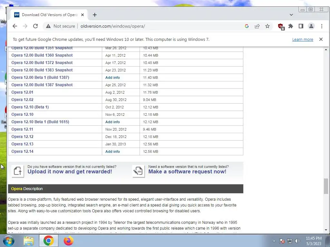The height and width of the screenshot is (247, 330).
Task: Open the Opera 12.02 download link
Action: (22, 100)
